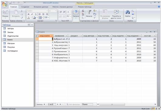Click the Go To arrow icon

pos(133,14)
